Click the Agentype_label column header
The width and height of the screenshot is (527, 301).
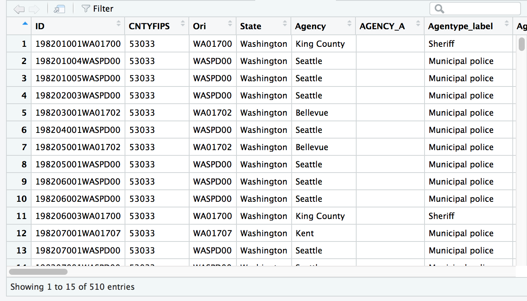click(460, 26)
